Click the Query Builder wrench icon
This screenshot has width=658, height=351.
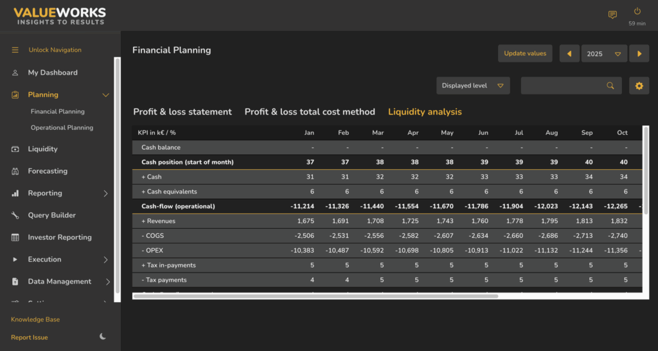(15, 215)
